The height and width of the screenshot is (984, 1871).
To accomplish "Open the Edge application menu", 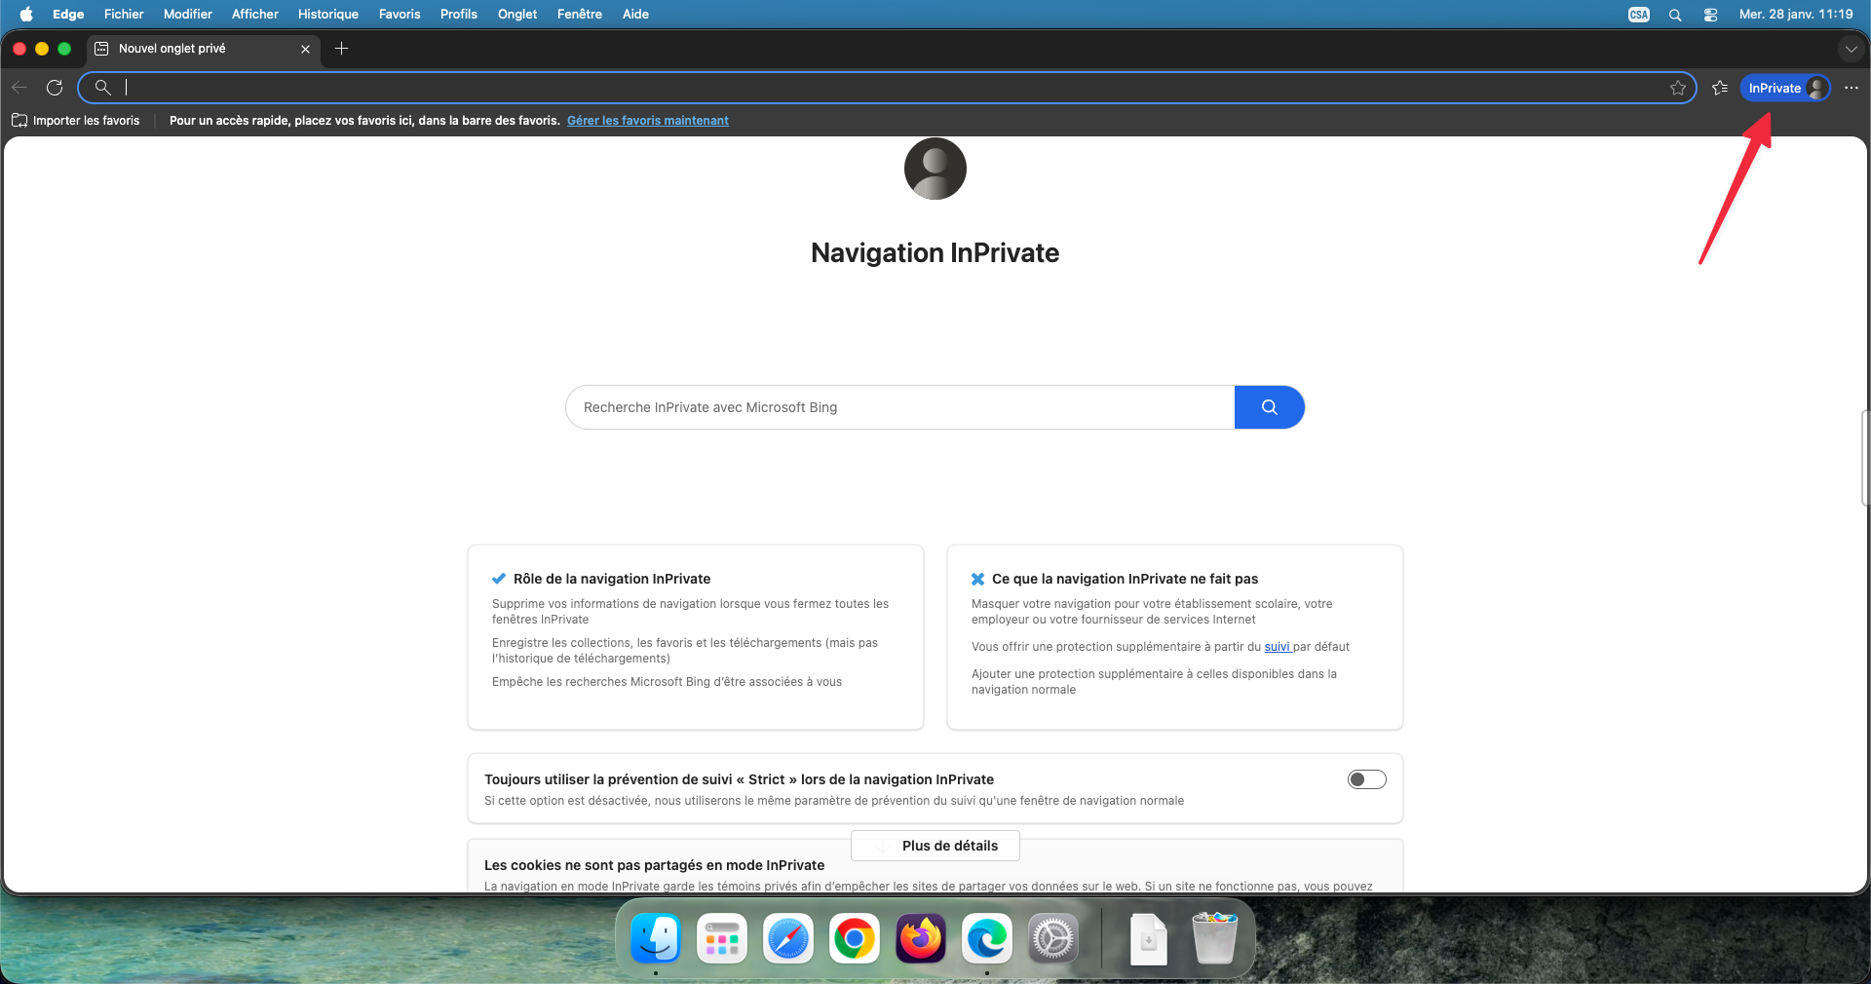I will (x=68, y=14).
